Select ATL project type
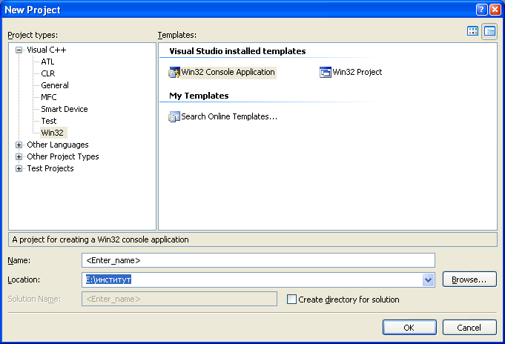 (x=47, y=62)
